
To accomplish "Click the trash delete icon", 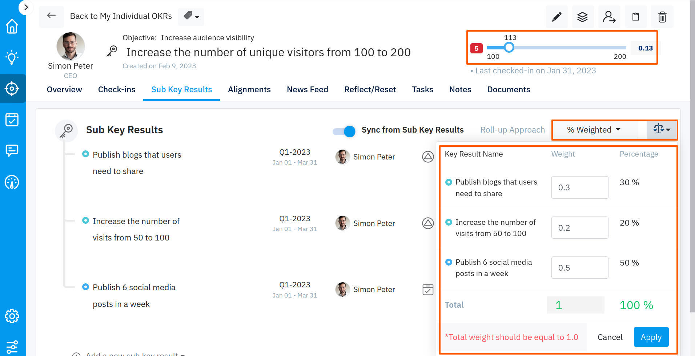I will coord(662,17).
